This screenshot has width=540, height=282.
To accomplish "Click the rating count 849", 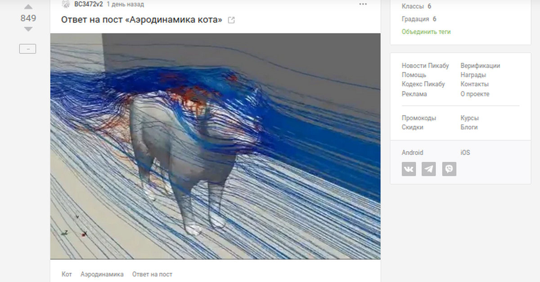I will click(x=28, y=18).
